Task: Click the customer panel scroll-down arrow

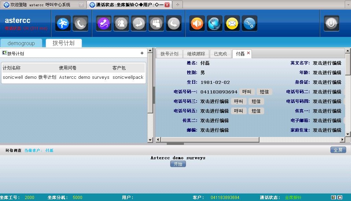Action: pyautogui.click(x=348, y=134)
